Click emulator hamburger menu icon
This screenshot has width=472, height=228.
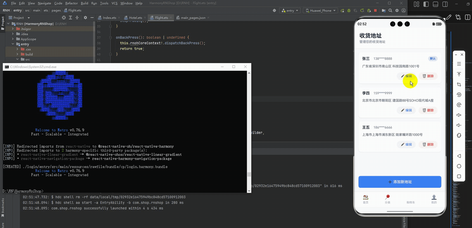(x=459, y=64)
